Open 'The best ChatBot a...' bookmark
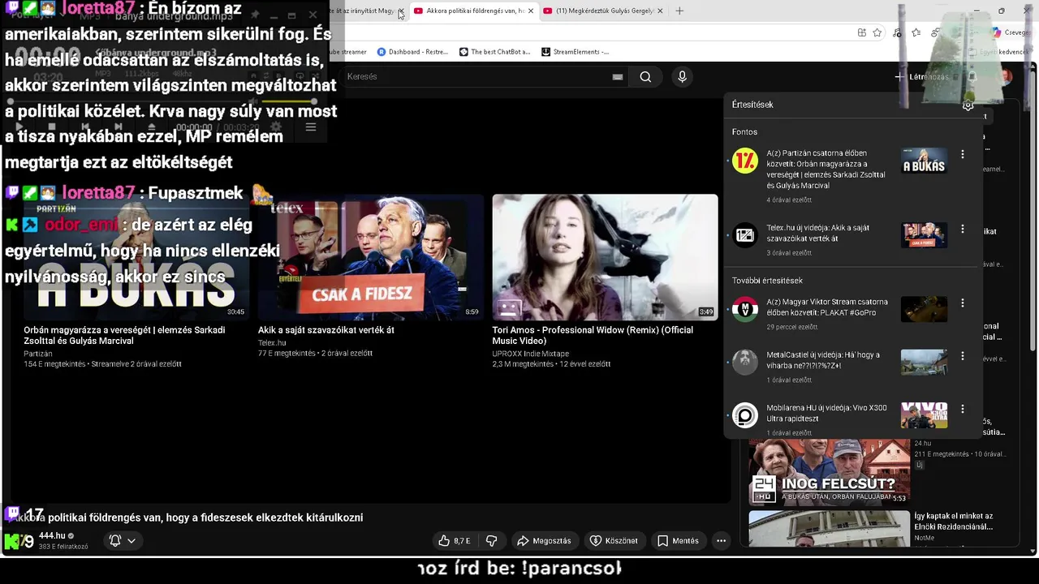 point(494,51)
